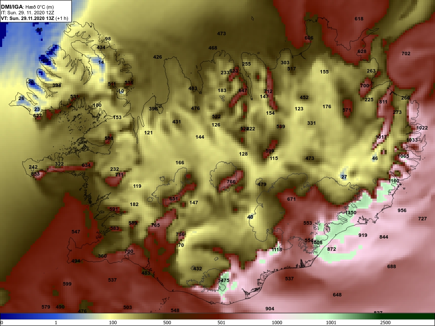Click the map value "166"
Image resolution: width=435 pixels, height=326 pixels.
pos(180,163)
